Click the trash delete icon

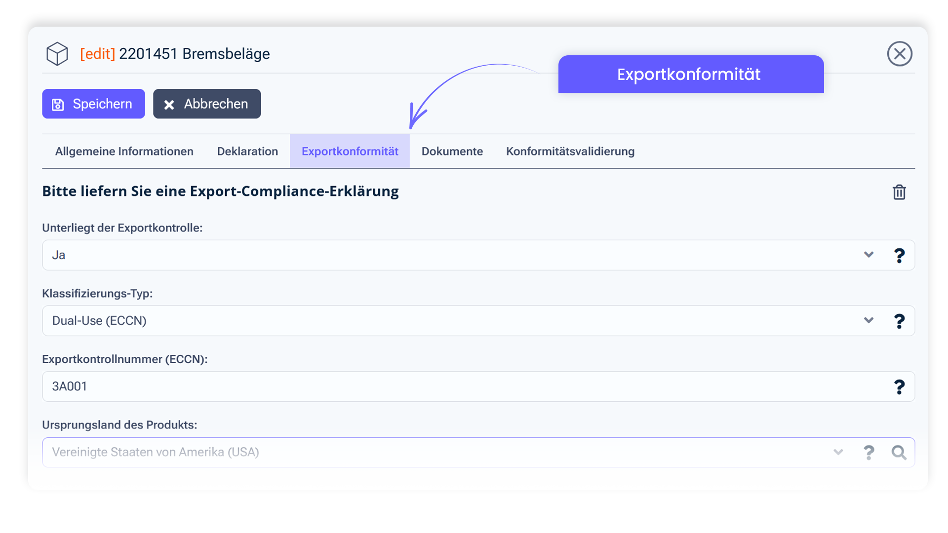[x=899, y=192]
